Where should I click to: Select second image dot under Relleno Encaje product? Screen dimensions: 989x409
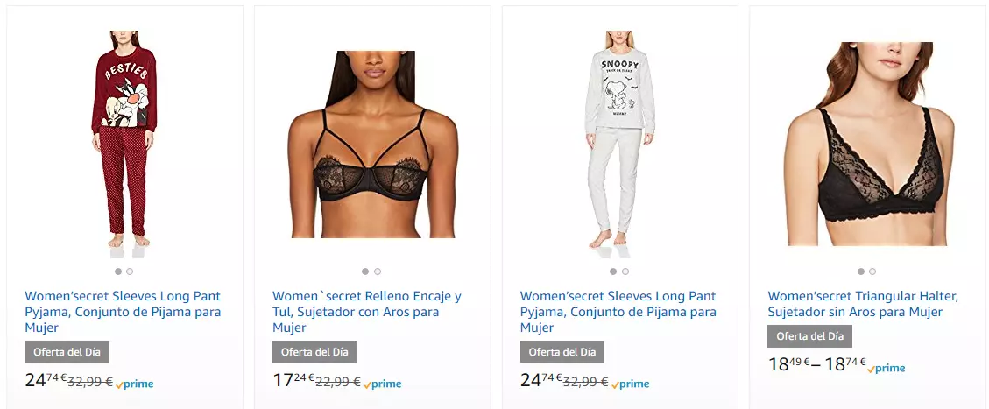378,271
